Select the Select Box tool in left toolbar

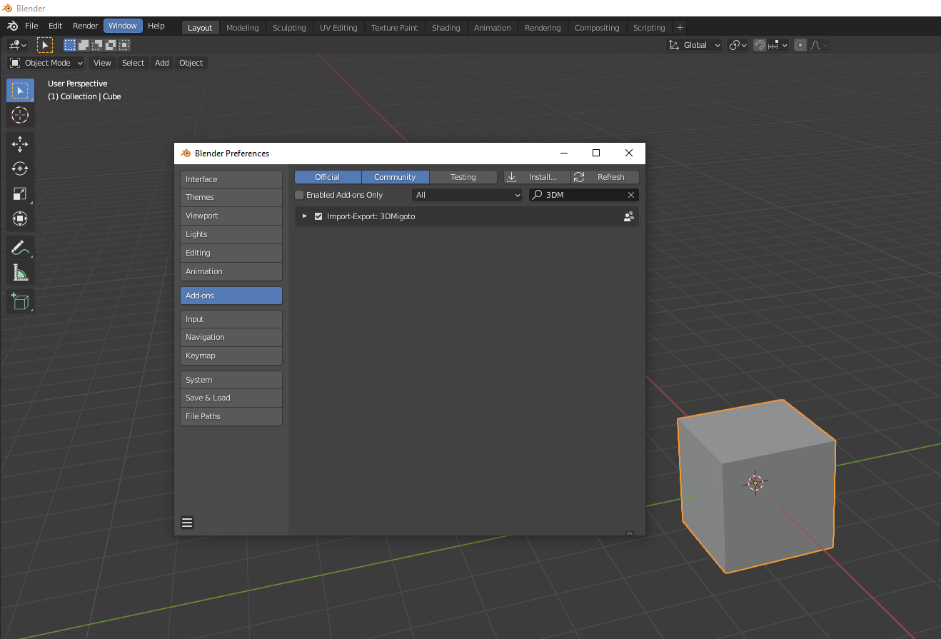(x=20, y=91)
